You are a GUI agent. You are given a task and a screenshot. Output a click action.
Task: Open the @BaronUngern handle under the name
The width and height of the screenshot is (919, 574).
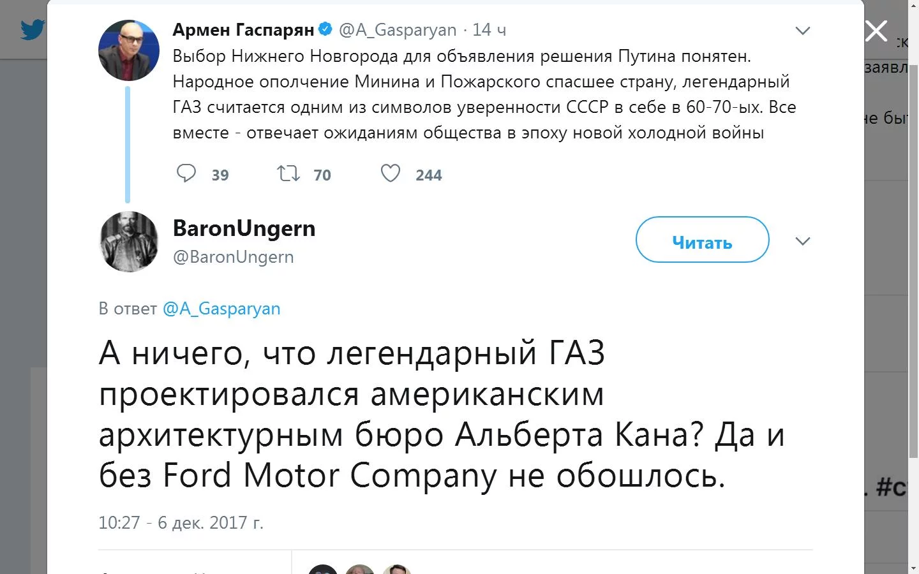(x=233, y=257)
